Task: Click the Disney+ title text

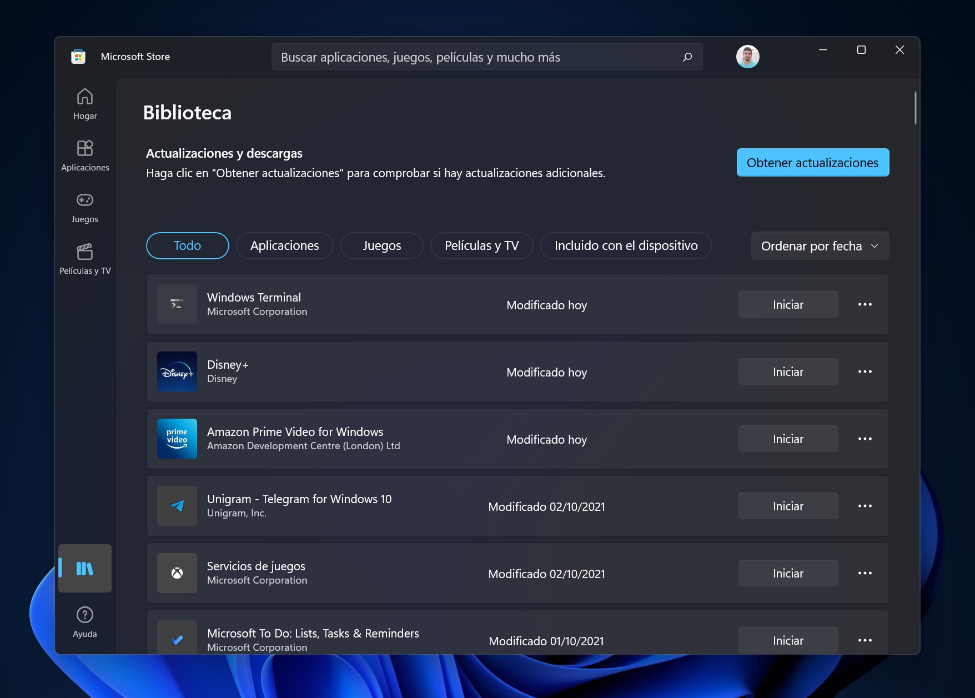Action: click(x=228, y=364)
